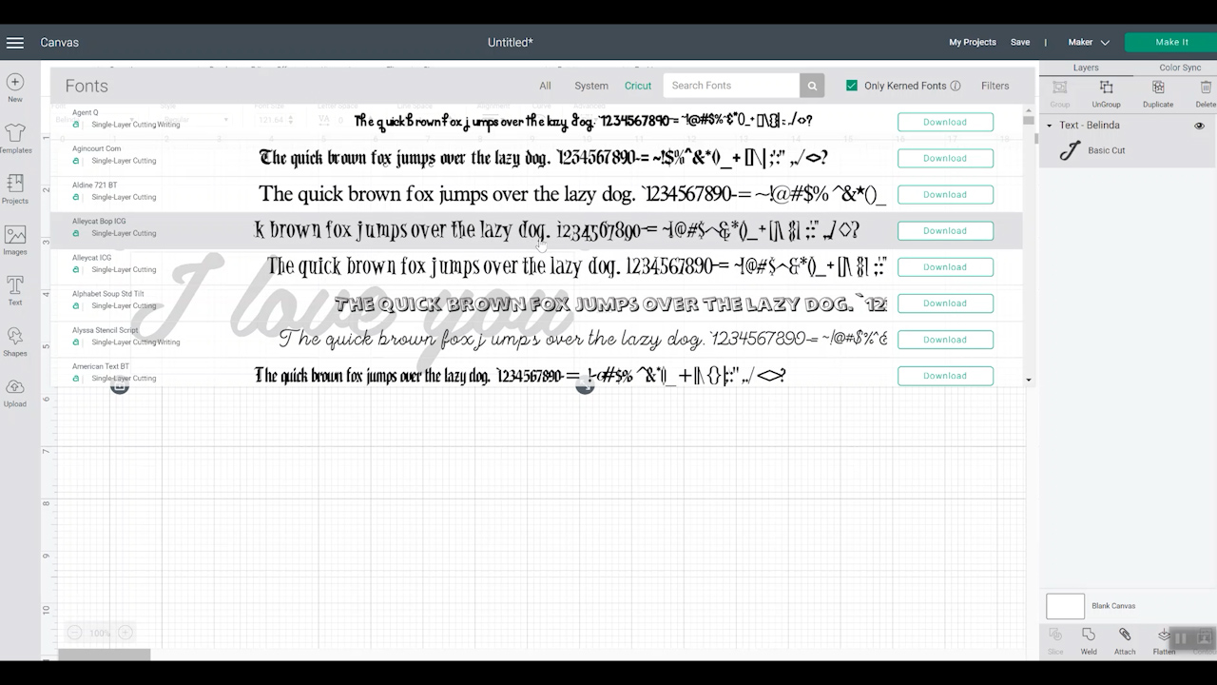
Task: Collapse the Text - Belinda layer group
Action: coord(1050,126)
